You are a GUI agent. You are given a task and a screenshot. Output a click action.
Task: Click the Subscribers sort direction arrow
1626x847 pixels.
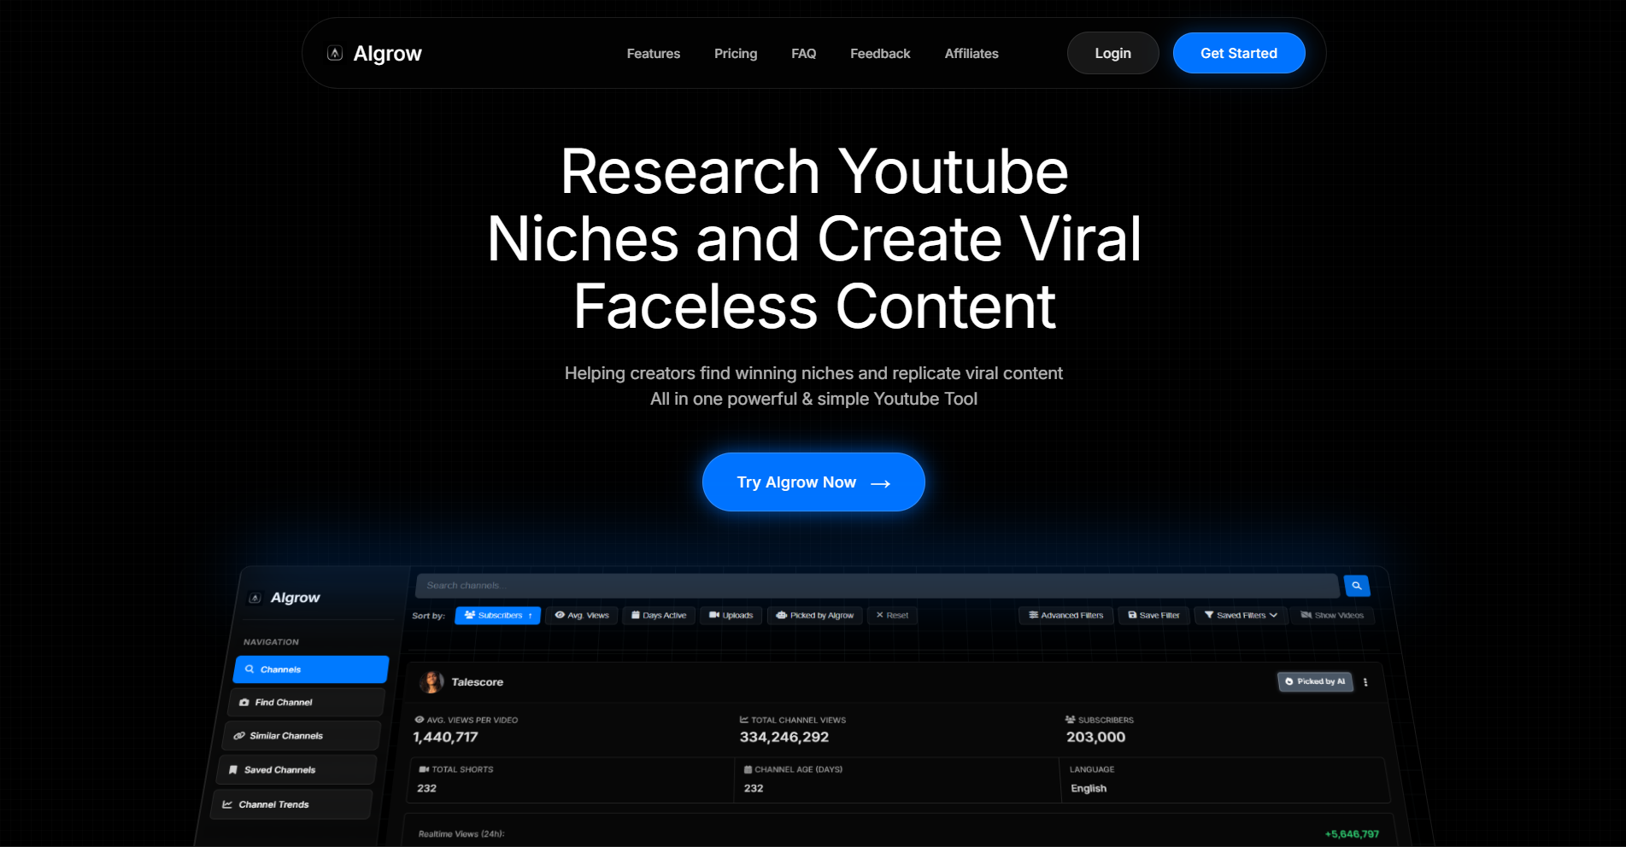(530, 615)
